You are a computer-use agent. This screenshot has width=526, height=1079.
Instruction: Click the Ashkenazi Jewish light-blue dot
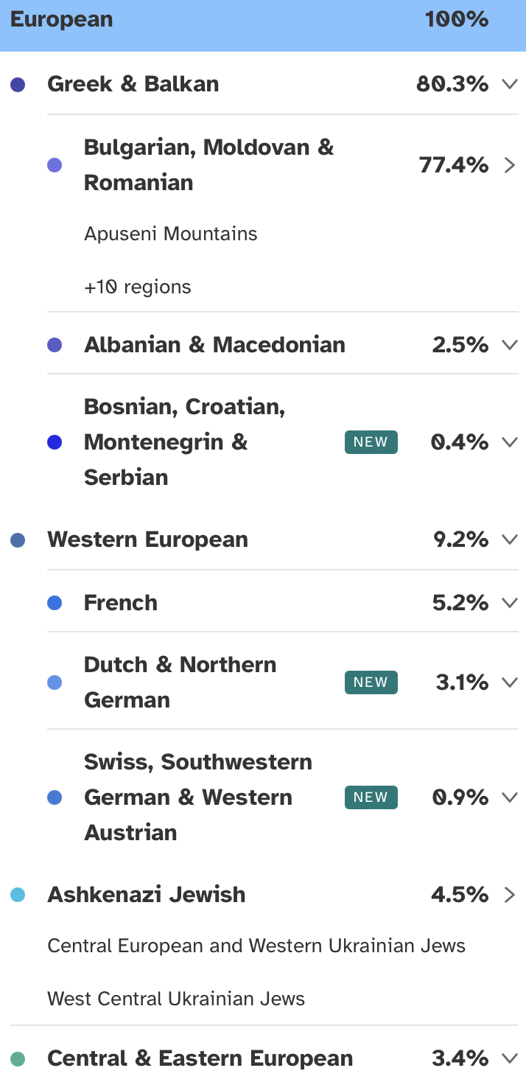[x=18, y=895]
